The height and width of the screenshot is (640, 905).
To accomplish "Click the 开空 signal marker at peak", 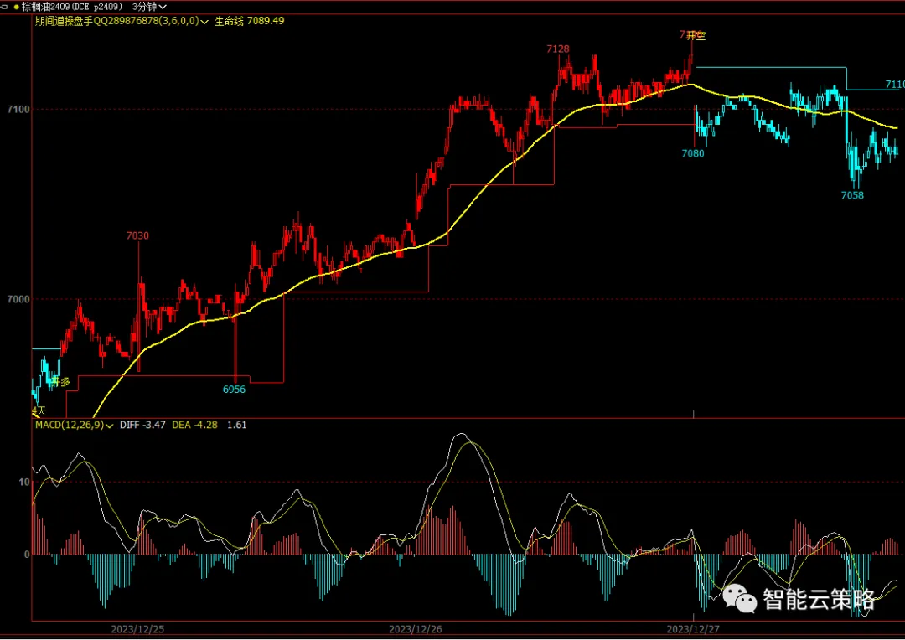I will [x=696, y=35].
